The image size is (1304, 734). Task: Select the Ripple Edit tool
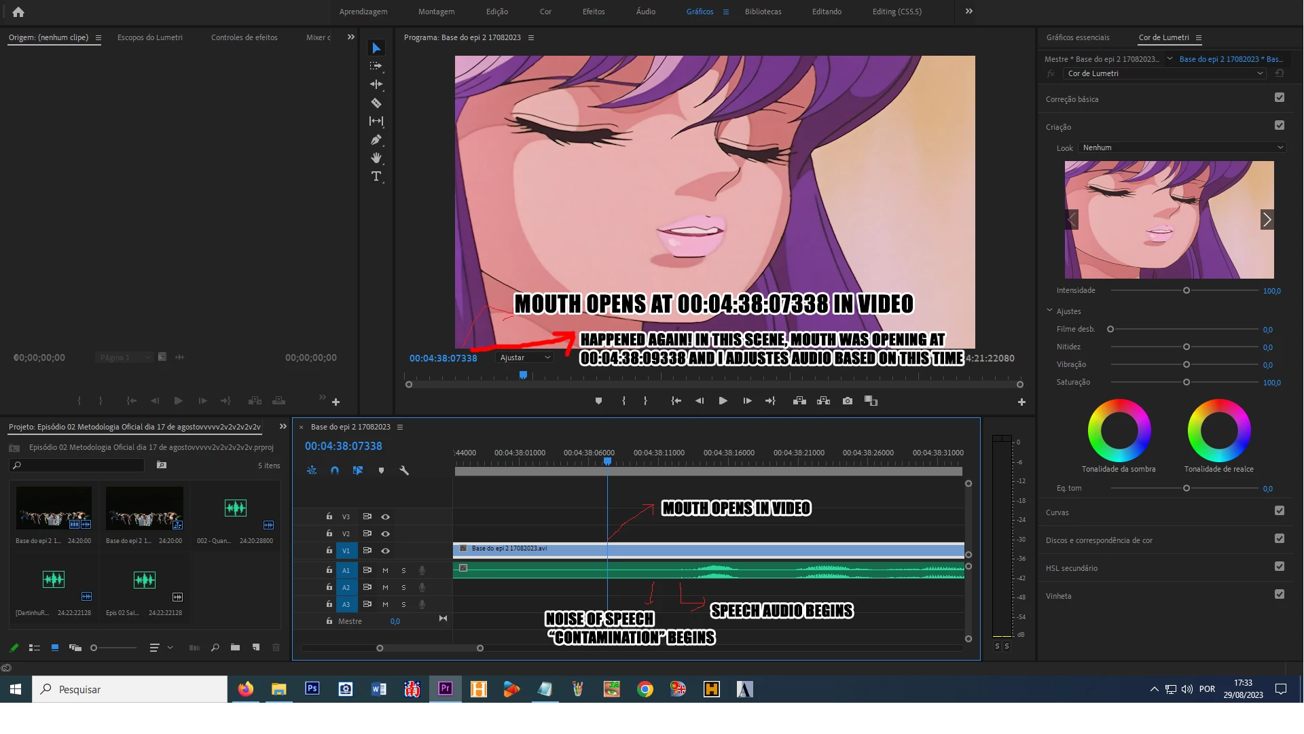point(376,84)
